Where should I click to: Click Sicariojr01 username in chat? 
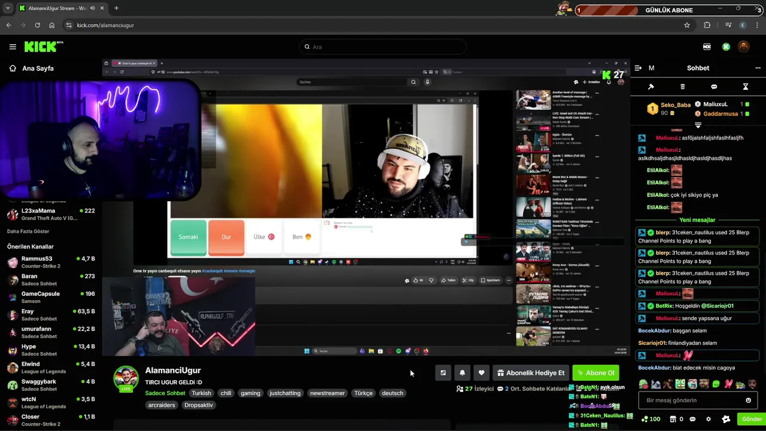pos(652,343)
